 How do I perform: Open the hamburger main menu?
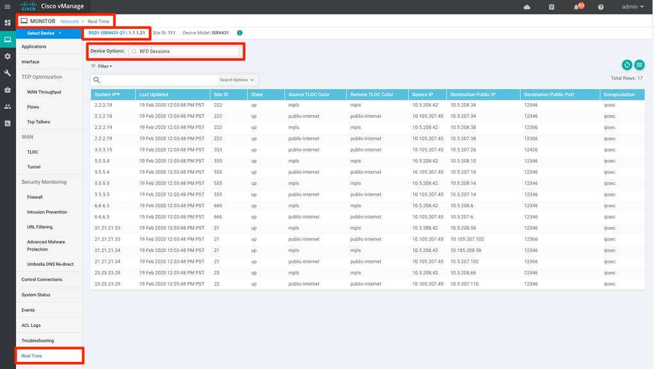[x=8, y=6]
